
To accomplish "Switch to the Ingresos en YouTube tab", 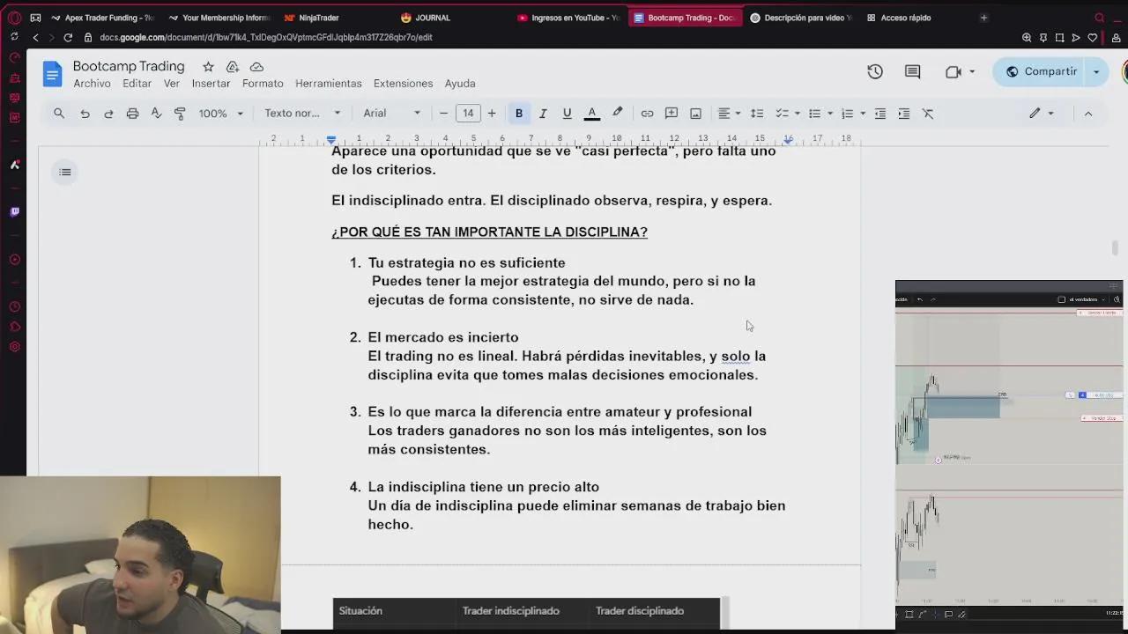I will [569, 18].
